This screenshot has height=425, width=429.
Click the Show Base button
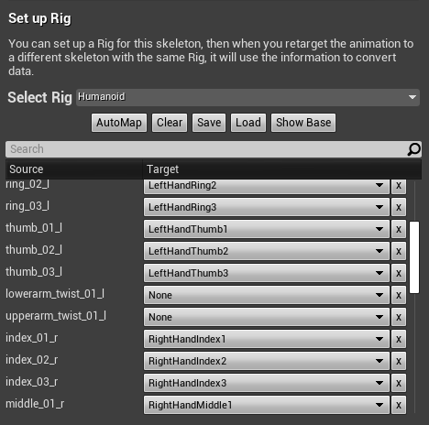[303, 123]
